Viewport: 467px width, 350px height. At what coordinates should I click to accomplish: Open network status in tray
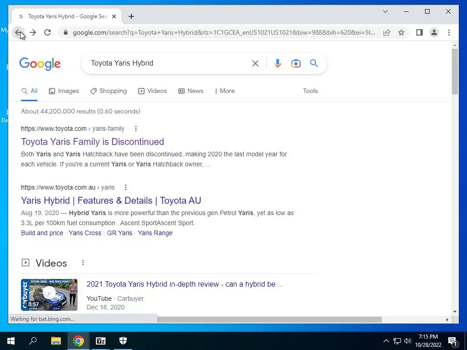[397, 341]
